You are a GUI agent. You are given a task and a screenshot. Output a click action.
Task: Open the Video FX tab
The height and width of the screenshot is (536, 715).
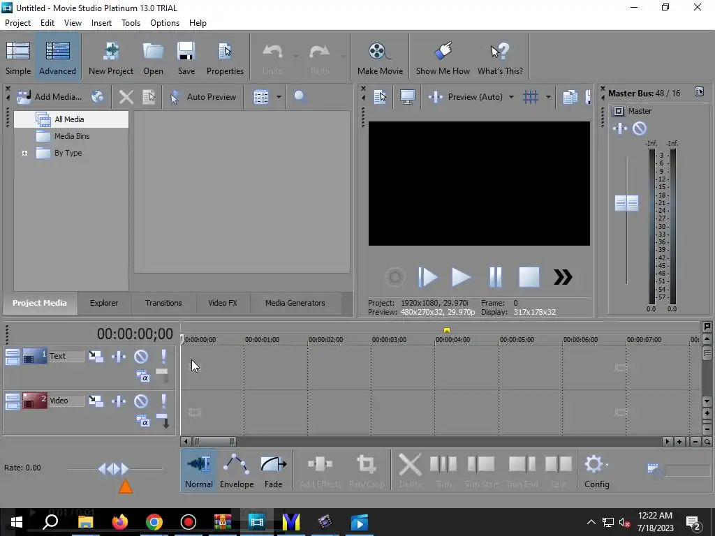point(223,303)
